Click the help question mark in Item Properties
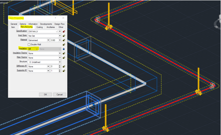Viewport: 221px width, 135px height. [56, 18]
